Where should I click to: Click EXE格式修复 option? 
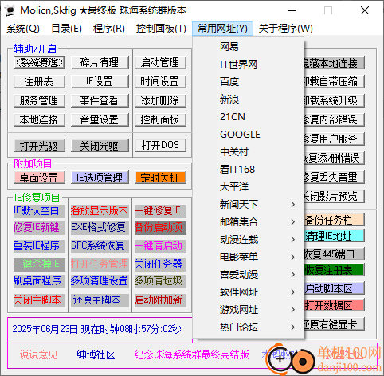[x=100, y=228]
